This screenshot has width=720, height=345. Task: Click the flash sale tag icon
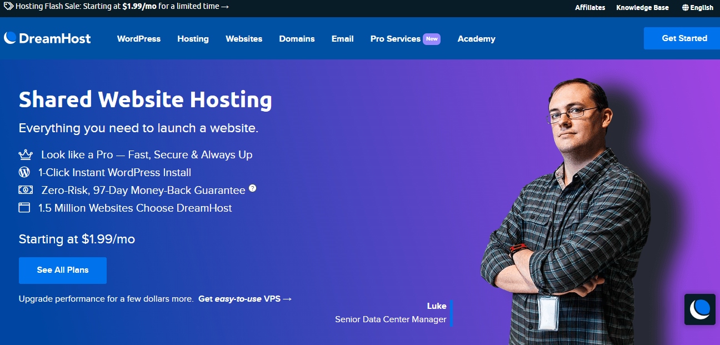tap(8, 7)
